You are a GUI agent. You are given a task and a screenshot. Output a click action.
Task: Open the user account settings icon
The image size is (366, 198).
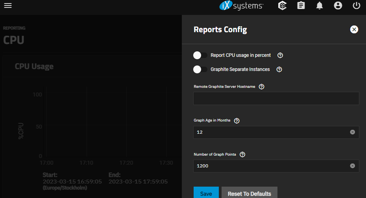pos(338,5)
